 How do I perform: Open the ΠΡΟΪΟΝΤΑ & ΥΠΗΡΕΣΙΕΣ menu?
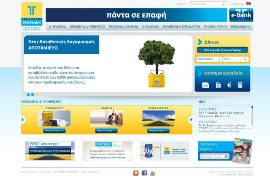pos(87,27)
